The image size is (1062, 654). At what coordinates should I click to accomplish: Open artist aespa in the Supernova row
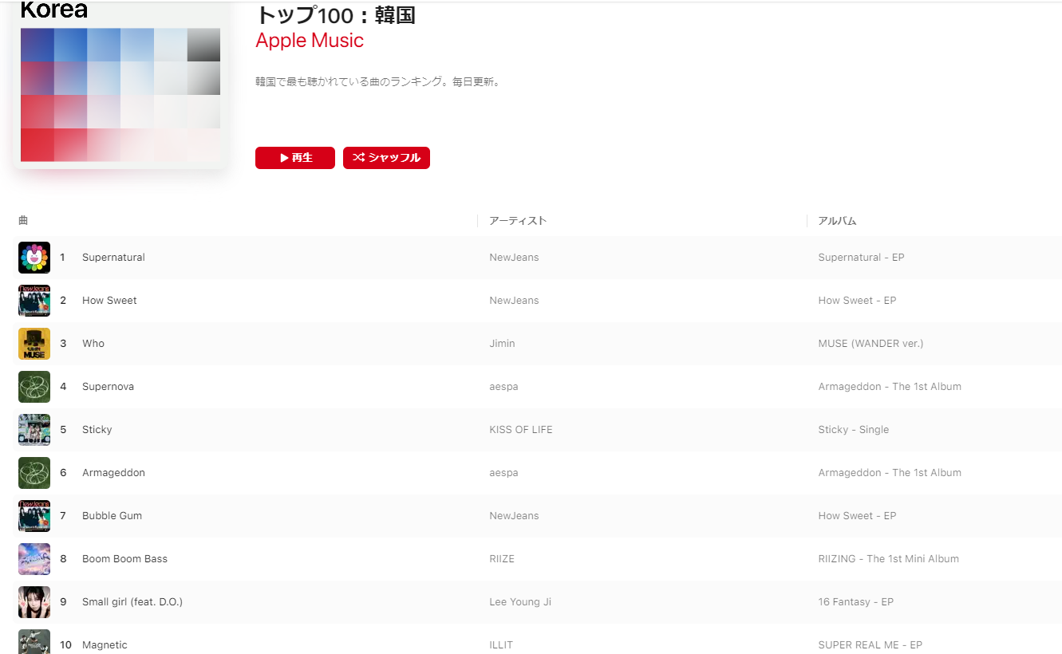coord(503,387)
